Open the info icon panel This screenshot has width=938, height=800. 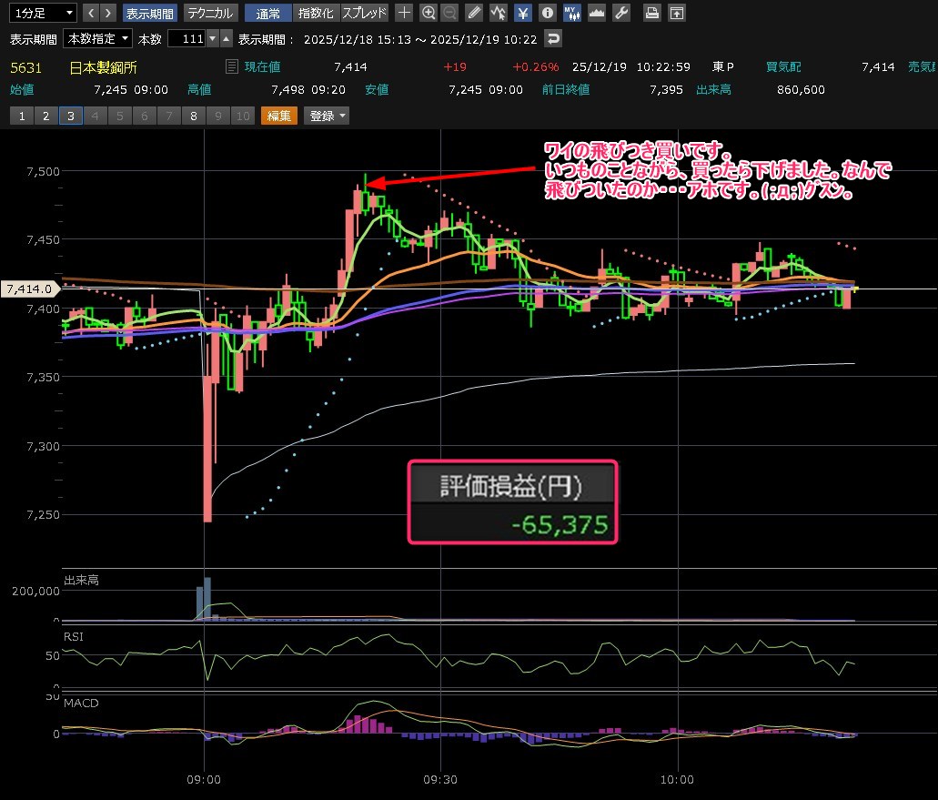pyautogui.click(x=547, y=13)
